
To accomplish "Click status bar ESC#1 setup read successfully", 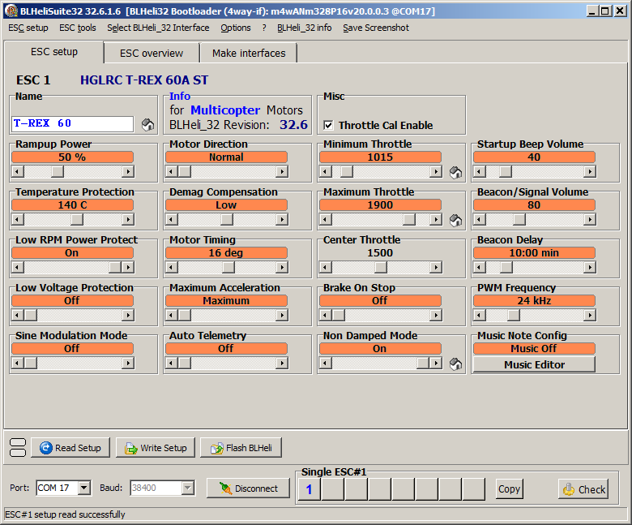I will [66, 514].
